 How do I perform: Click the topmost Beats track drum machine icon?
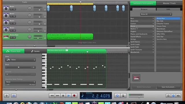pos(6,8)
